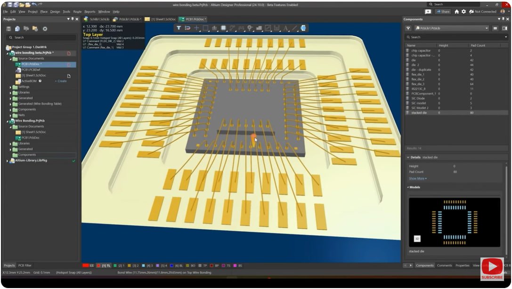
Task: Open the align objects chart icon
Action: (214, 28)
